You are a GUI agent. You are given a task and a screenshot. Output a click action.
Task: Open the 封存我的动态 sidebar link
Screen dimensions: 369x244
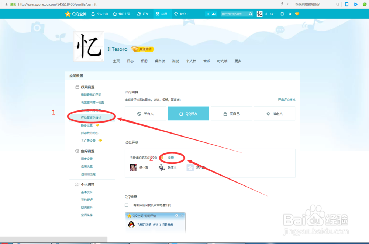coord(90,133)
